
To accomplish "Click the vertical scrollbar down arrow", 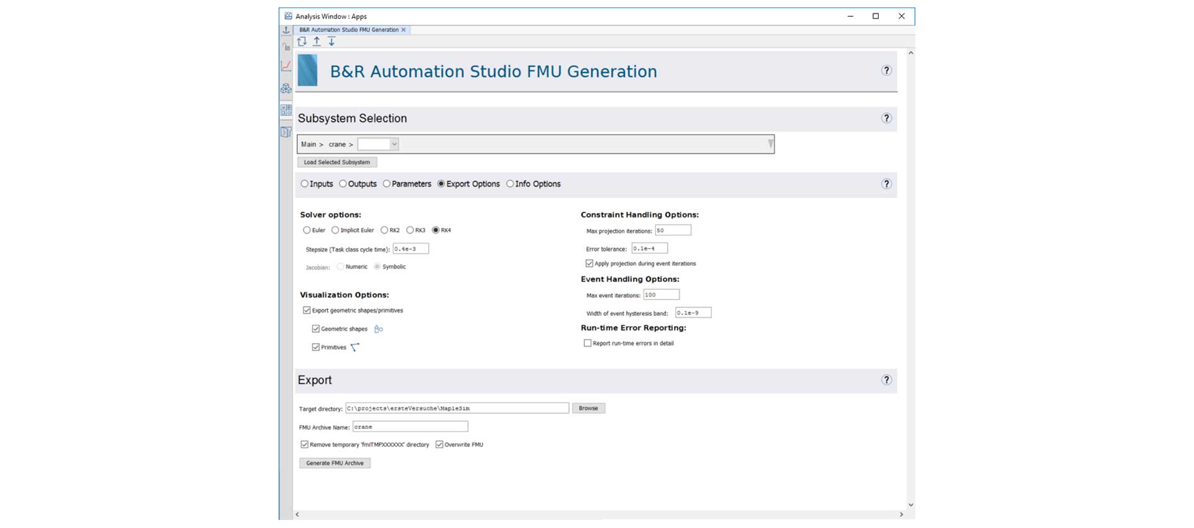I will 910,505.
